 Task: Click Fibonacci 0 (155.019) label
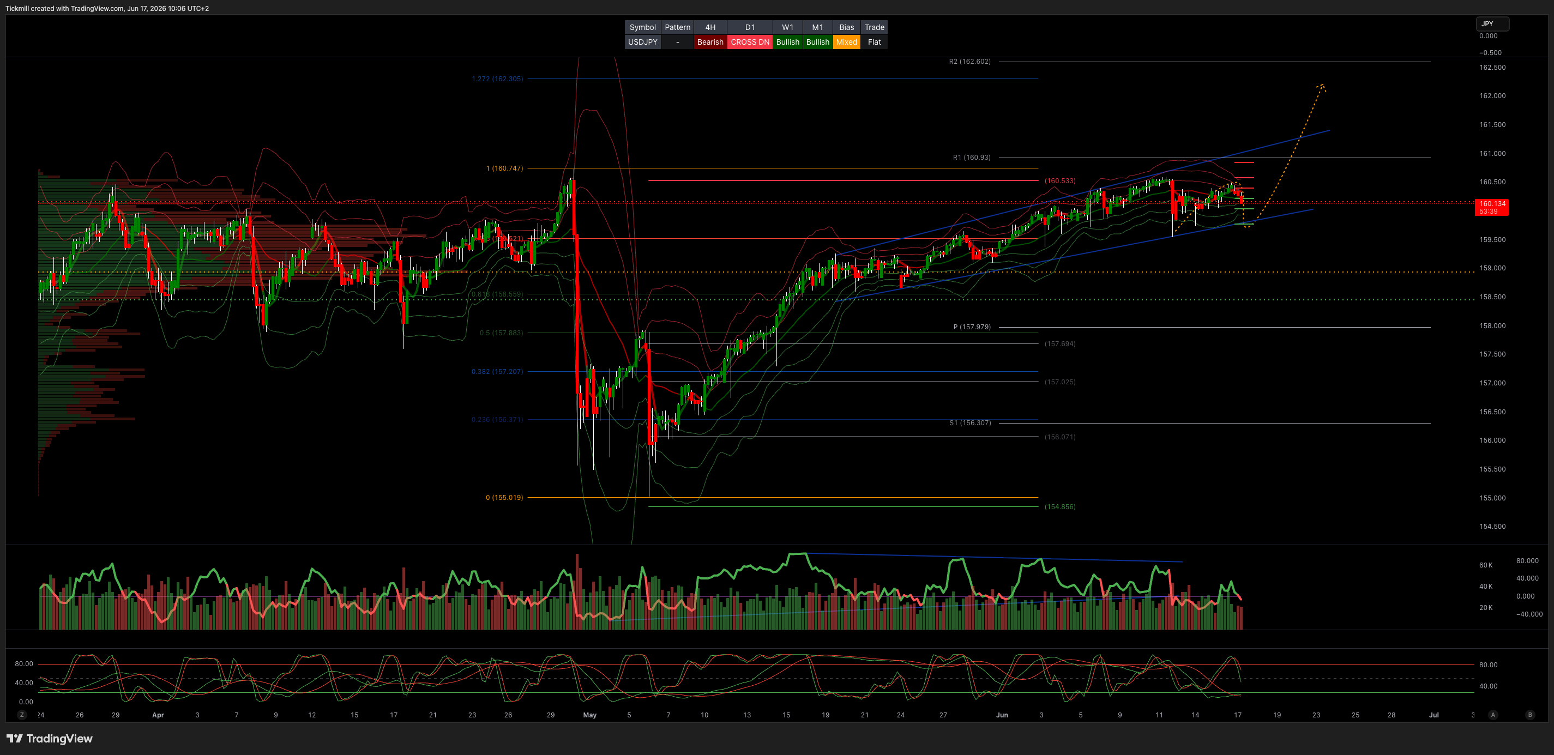(504, 498)
